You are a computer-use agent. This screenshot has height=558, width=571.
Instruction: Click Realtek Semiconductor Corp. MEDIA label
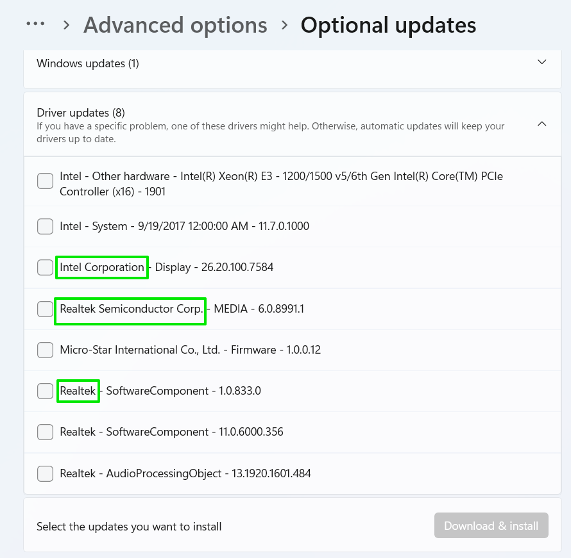[x=182, y=309]
